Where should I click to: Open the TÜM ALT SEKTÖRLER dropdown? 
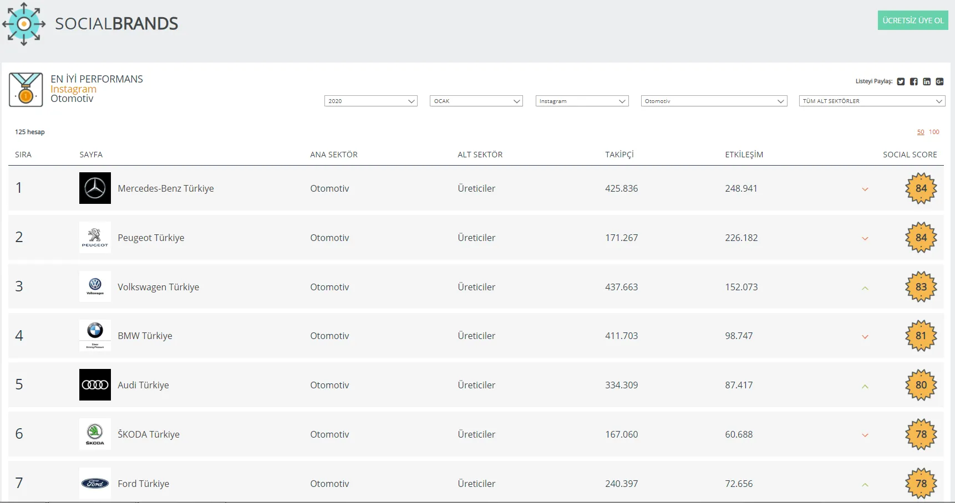(x=872, y=101)
